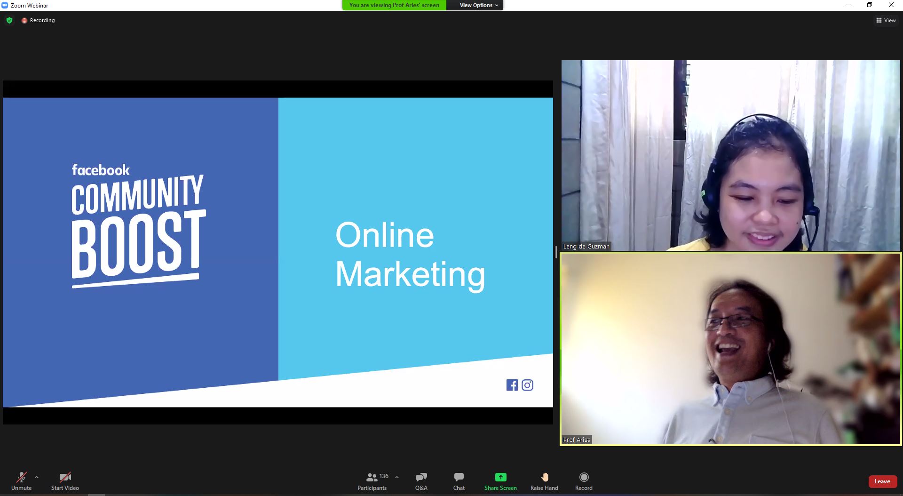Click the panel divider handle beside videos
The width and height of the screenshot is (903, 496).
pyautogui.click(x=556, y=252)
